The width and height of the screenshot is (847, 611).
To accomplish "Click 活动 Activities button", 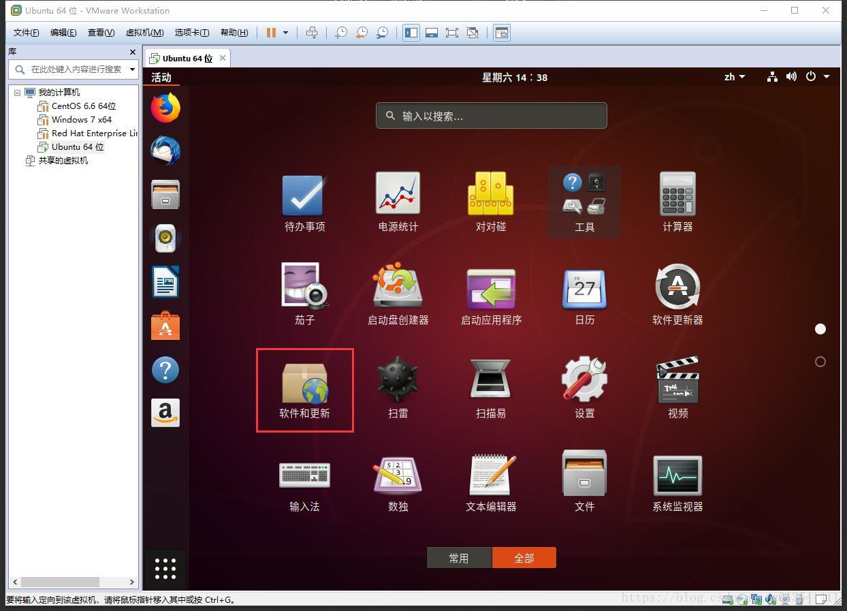I will (x=161, y=77).
